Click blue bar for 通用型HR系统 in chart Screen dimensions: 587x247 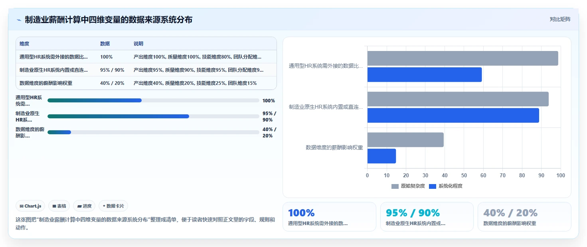pyautogui.click(x=425, y=74)
